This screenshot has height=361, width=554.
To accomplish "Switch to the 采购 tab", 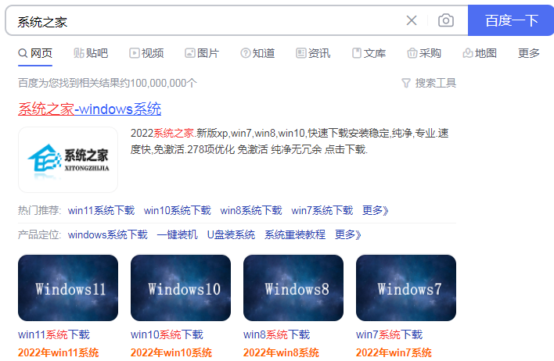I will tap(424, 53).
